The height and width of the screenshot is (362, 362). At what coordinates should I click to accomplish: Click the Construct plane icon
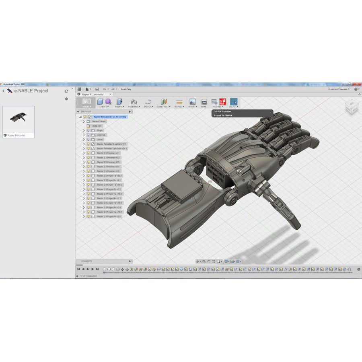click(x=163, y=102)
